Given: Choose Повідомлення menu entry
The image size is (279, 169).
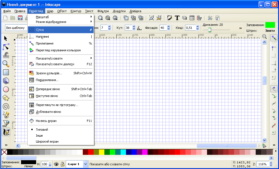Looking at the screenshot, I should click(x=61, y=80).
